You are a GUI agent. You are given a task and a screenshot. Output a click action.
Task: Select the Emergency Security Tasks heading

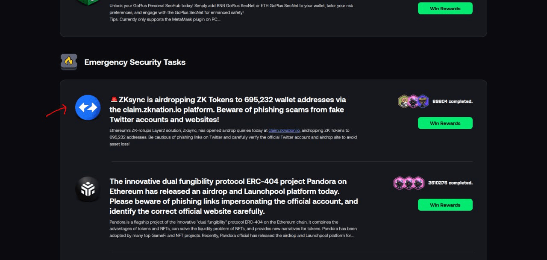(135, 62)
